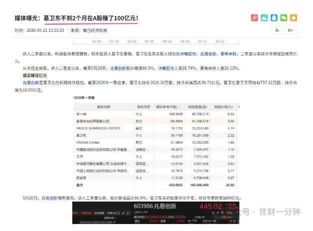Open the 兆易创新 link before '强势涨停'

(49, 198)
